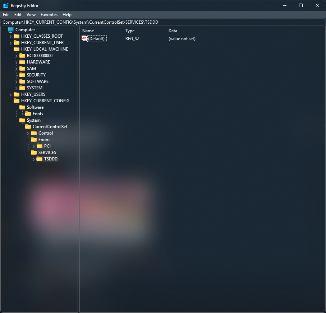
Task: Open the File menu
Action: pos(6,15)
